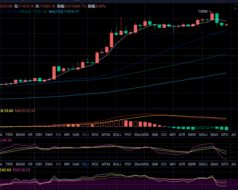
Task: Select SKDJ tab just below the MACD panel
Action: click(x=203, y=135)
